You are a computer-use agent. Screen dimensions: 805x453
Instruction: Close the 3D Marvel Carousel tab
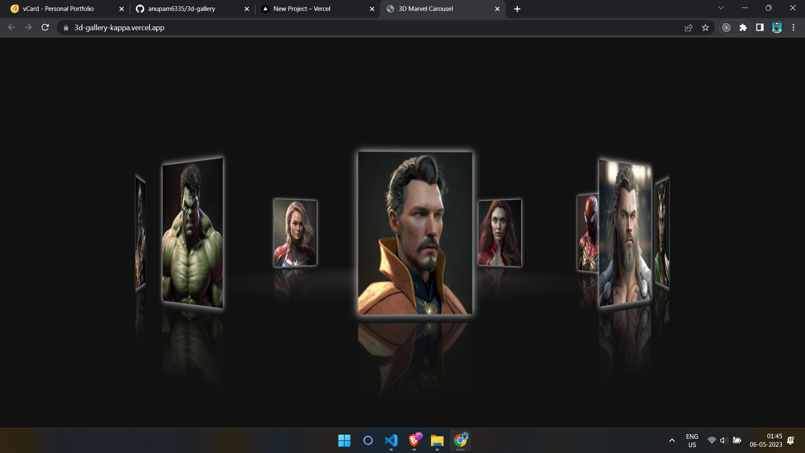[497, 9]
